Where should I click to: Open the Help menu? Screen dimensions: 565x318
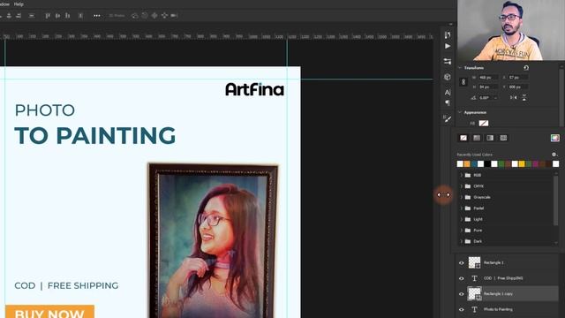click(x=19, y=4)
